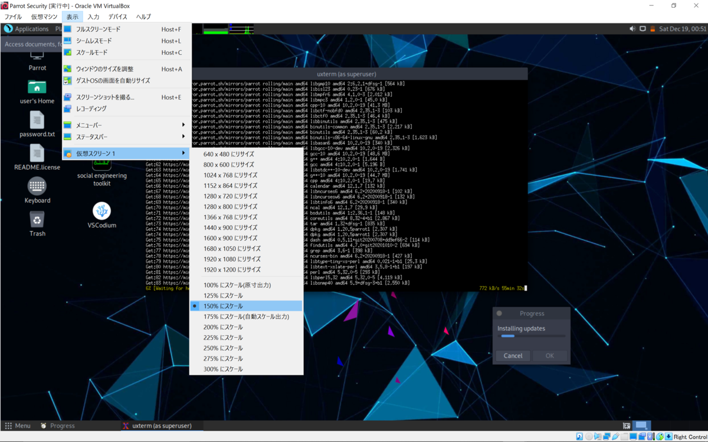Click the Parrot logo beside Applications

click(x=8, y=28)
